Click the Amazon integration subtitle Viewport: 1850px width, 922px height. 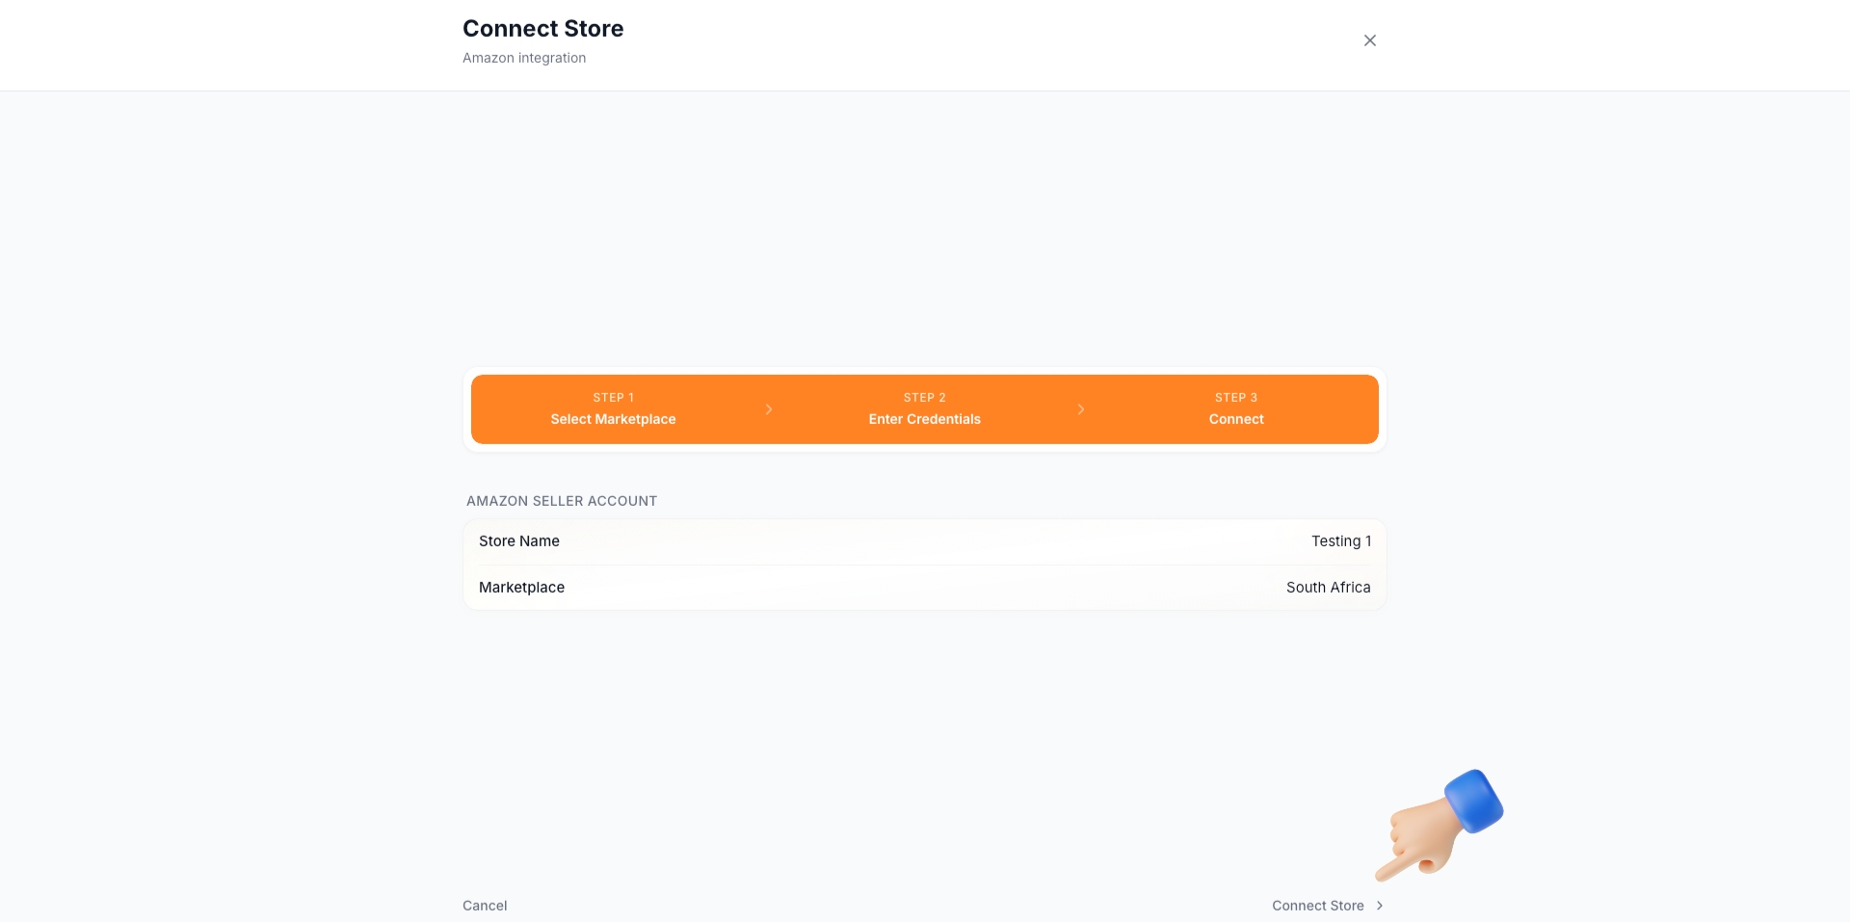(x=524, y=58)
